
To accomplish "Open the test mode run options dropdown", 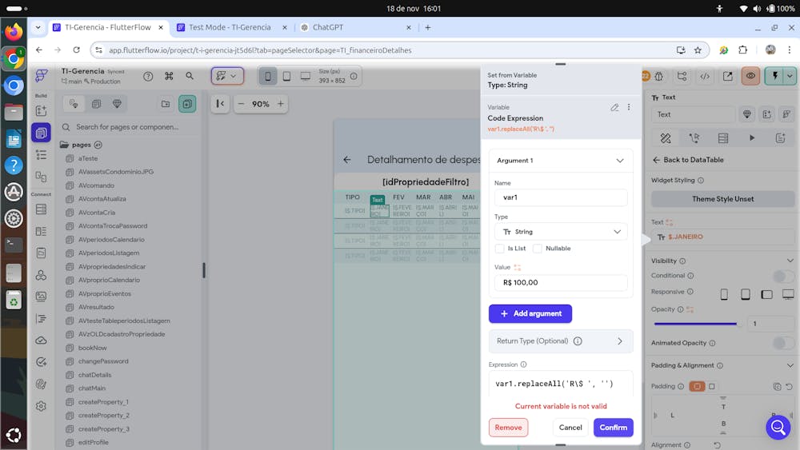I will pos(790,76).
